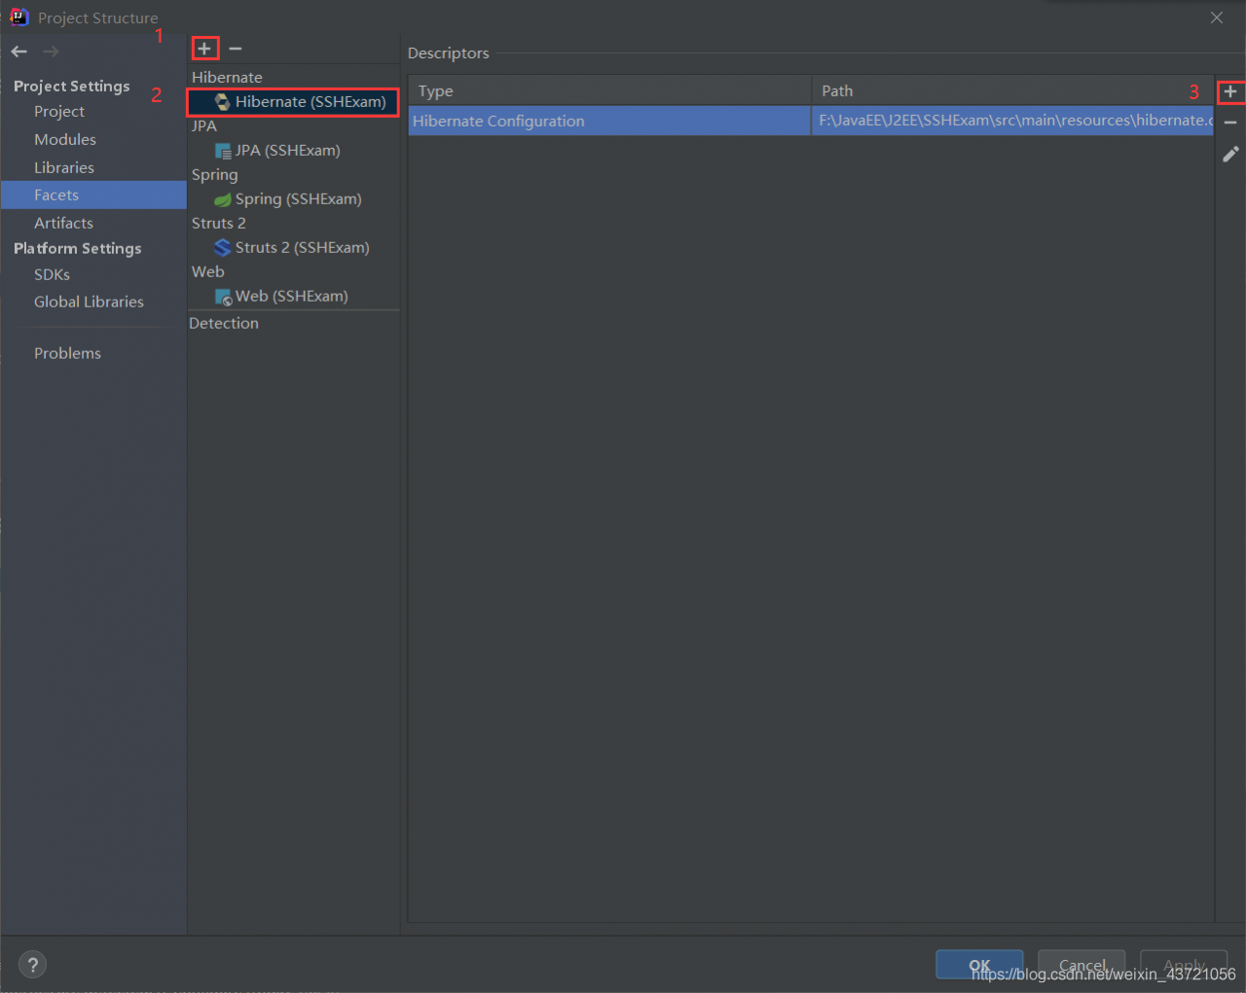The width and height of the screenshot is (1246, 993).
Task: Click the back navigation arrow
Action: click(x=19, y=52)
